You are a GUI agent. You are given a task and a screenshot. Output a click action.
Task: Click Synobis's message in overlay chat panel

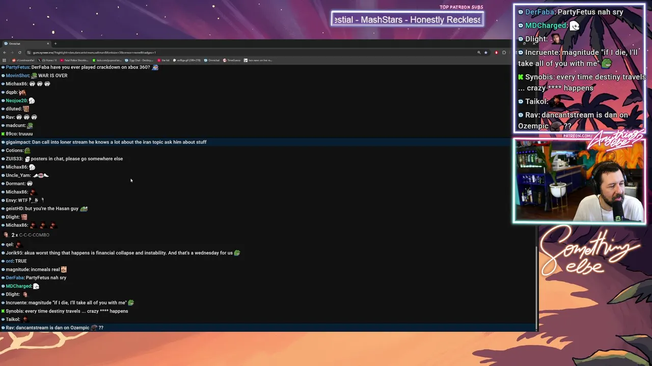[582, 82]
